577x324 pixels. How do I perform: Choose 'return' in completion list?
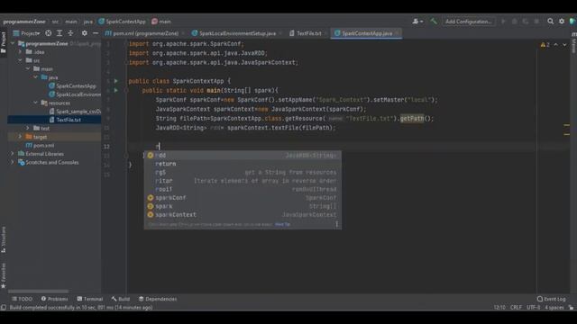coord(243,164)
